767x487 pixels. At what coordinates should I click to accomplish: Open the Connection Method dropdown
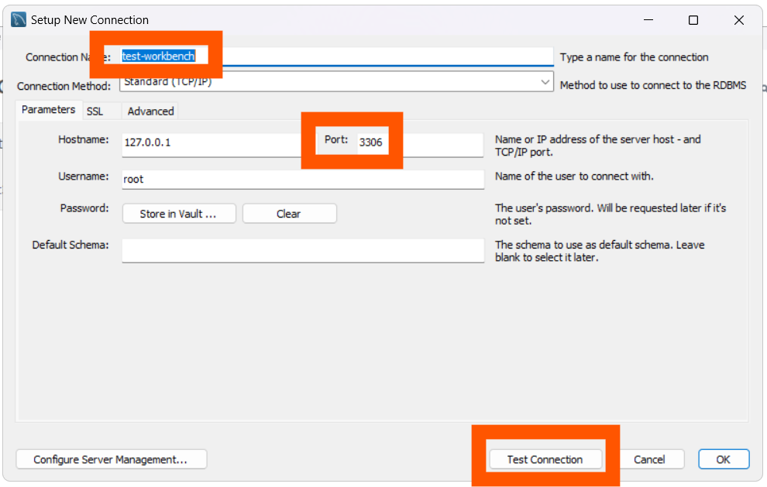tap(336, 81)
